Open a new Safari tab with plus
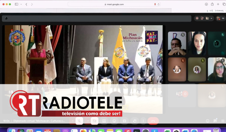The width and height of the screenshot is (226, 132). [218, 4]
